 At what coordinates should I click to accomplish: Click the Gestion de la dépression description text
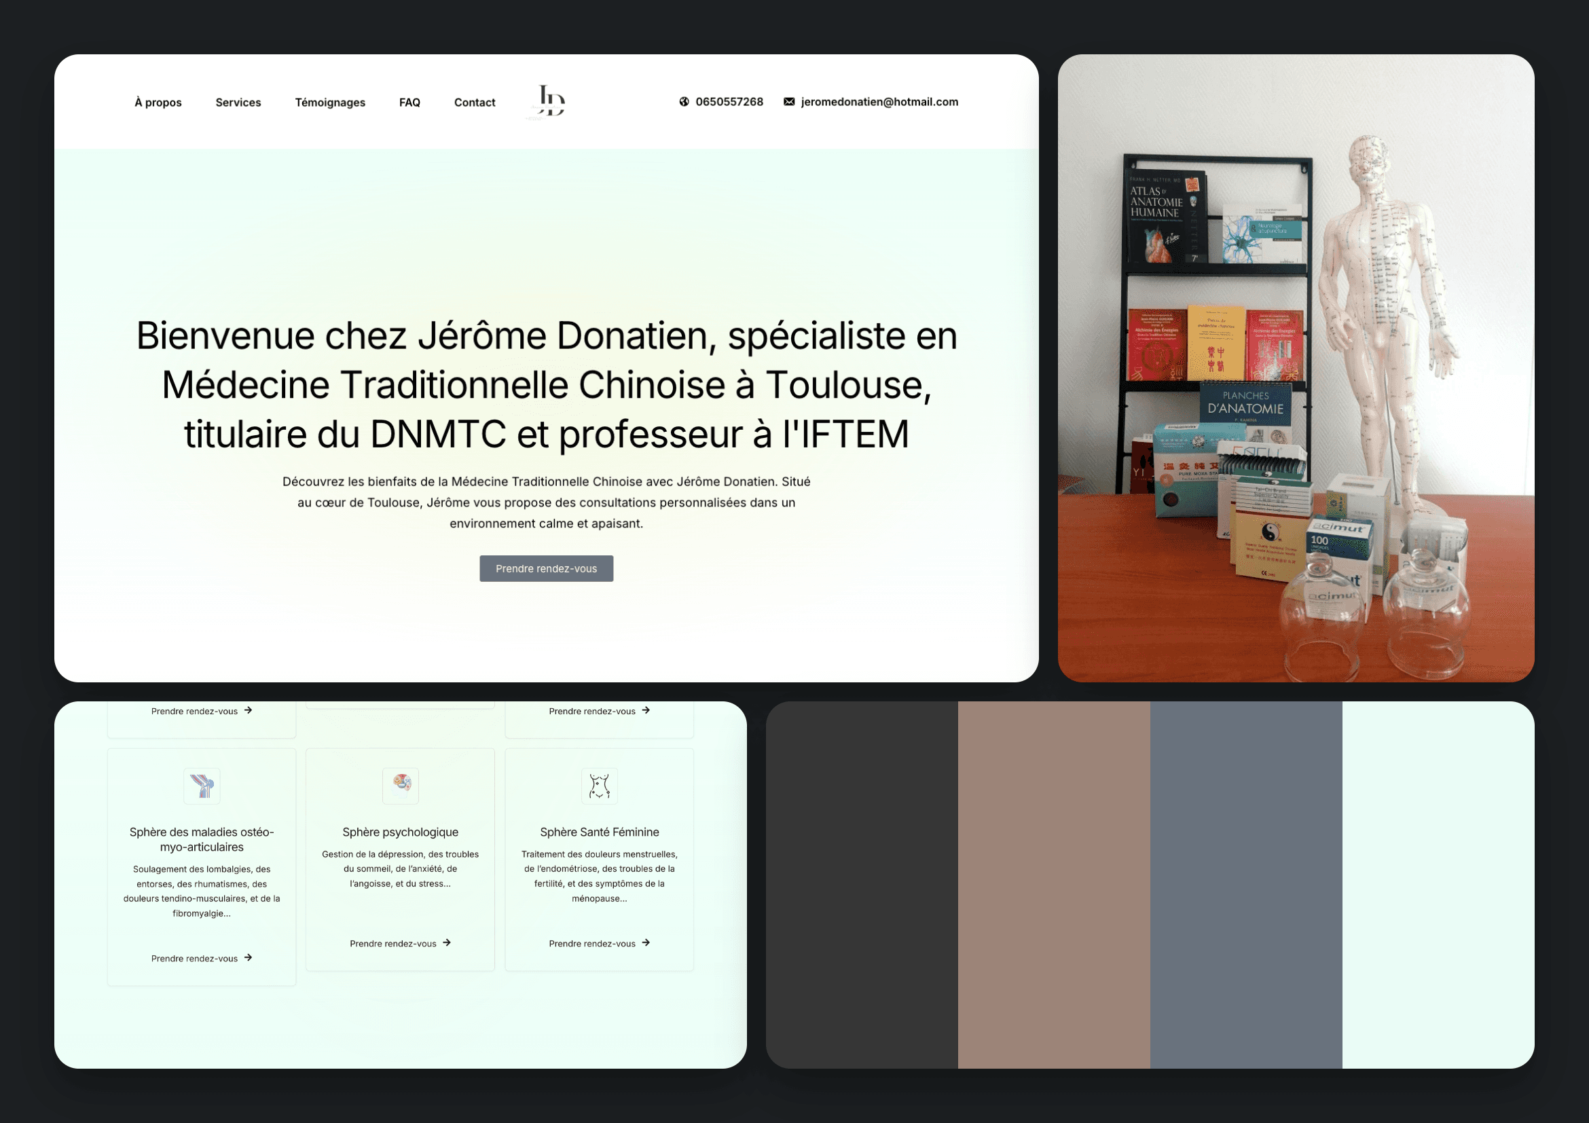(401, 869)
